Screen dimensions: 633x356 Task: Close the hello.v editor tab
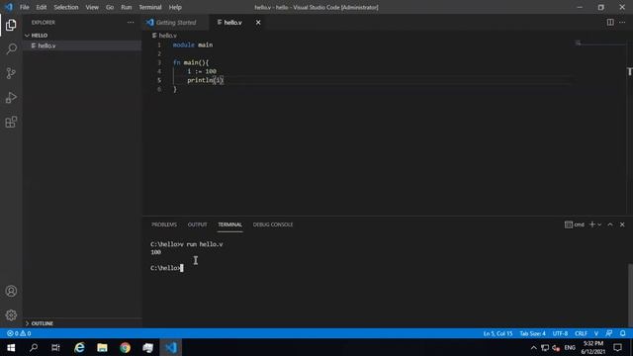258,22
